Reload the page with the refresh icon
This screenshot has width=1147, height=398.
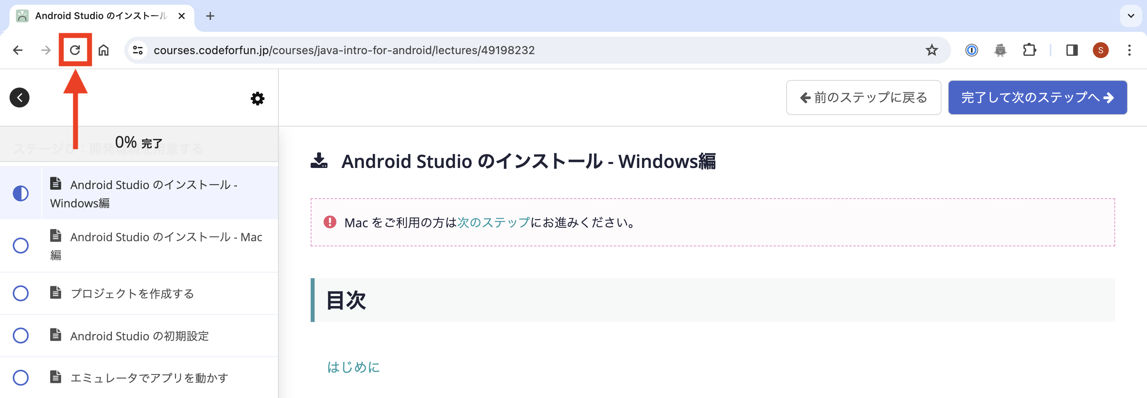(75, 50)
